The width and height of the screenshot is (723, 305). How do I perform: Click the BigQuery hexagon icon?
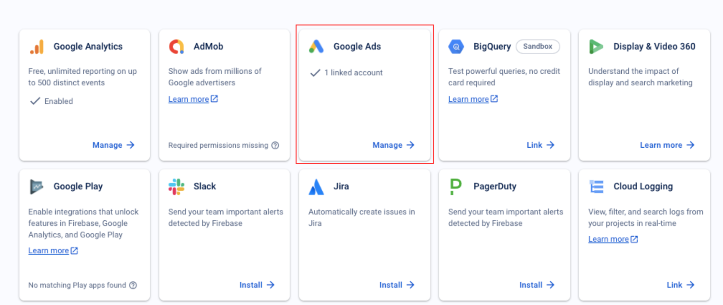click(456, 47)
